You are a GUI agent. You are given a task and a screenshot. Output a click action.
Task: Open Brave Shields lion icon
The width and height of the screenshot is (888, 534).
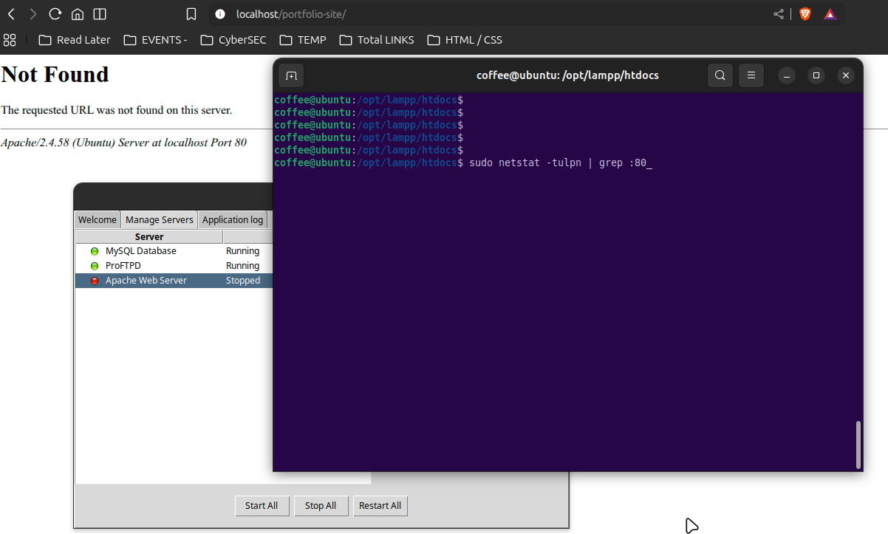coord(805,14)
